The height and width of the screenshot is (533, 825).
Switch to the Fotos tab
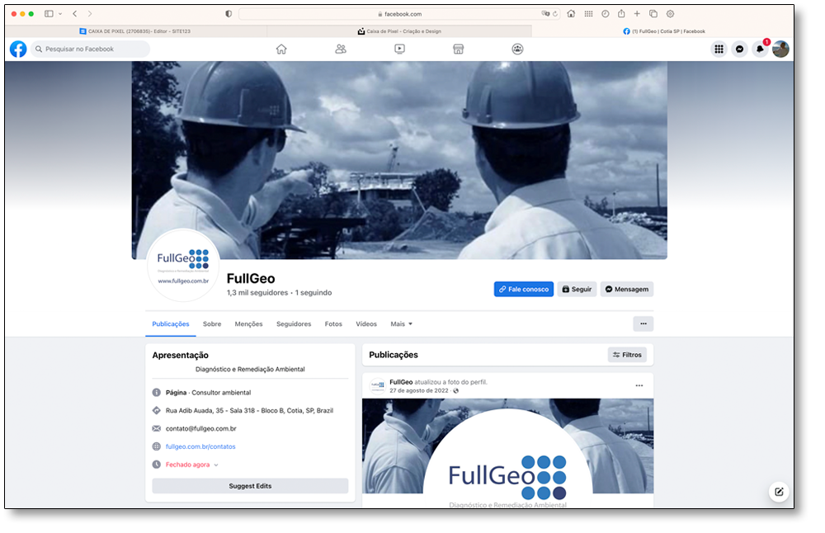pos(333,324)
